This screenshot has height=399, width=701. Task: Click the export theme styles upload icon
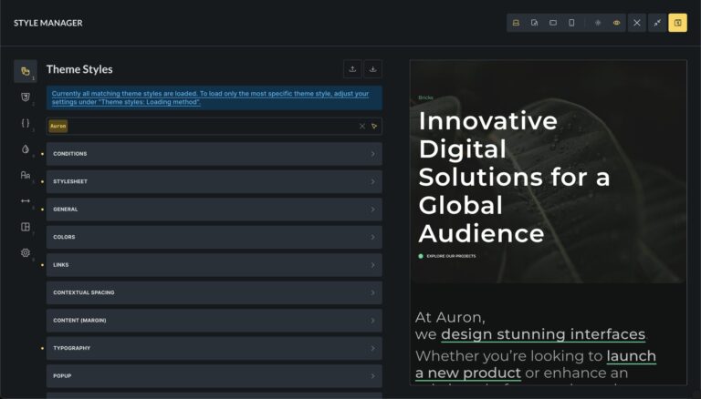point(352,69)
